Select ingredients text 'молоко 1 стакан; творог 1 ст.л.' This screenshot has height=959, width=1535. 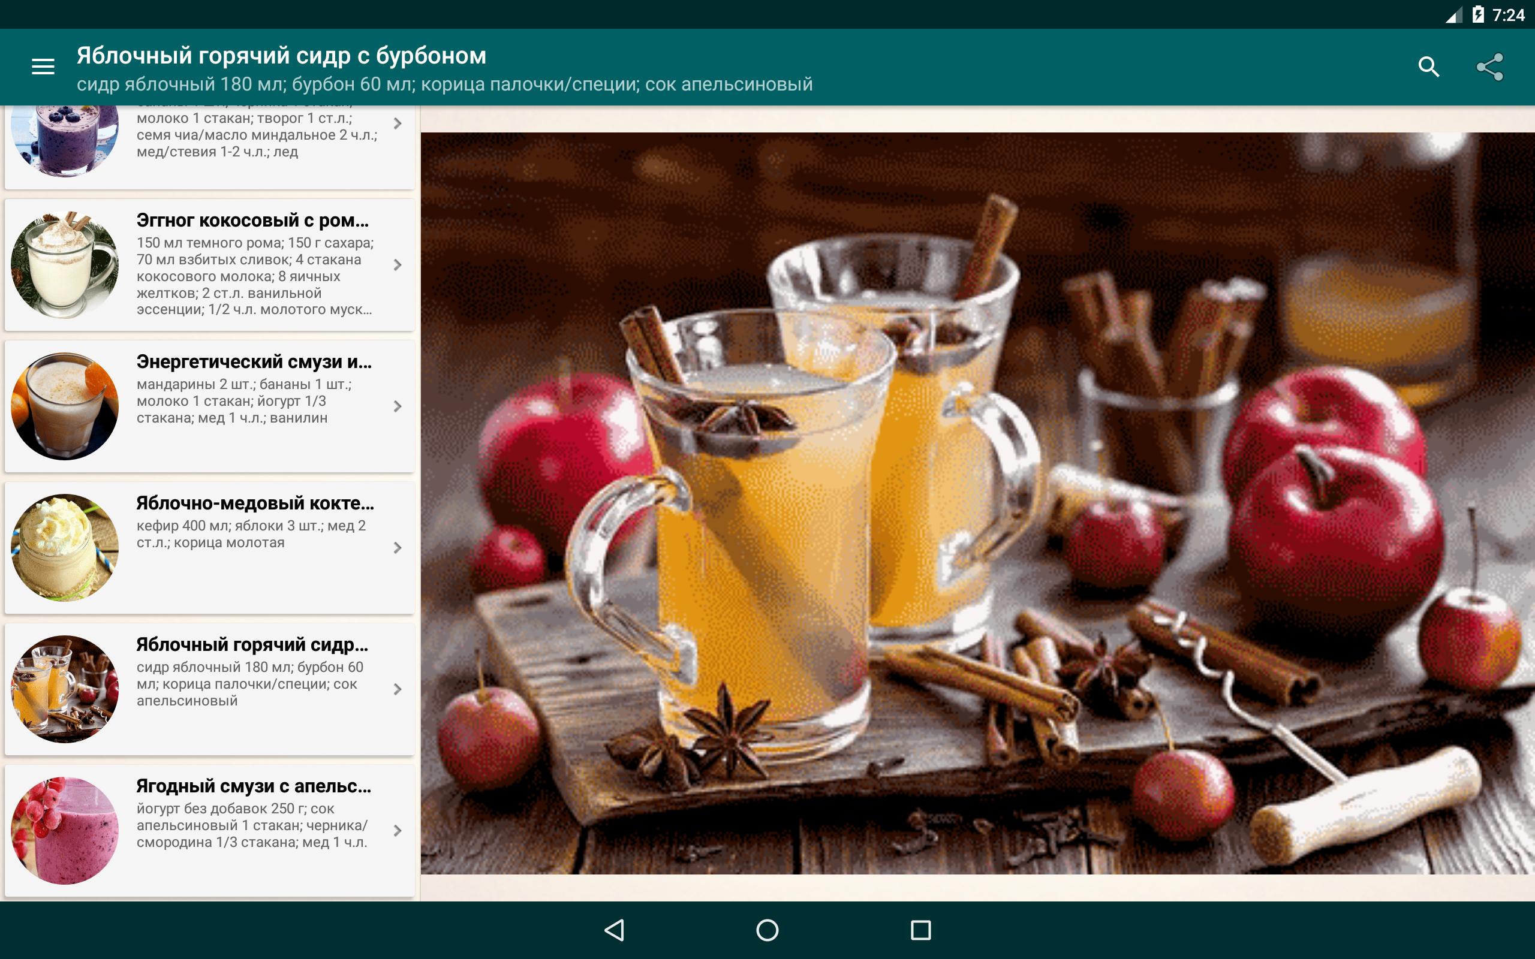(x=244, y=118)
